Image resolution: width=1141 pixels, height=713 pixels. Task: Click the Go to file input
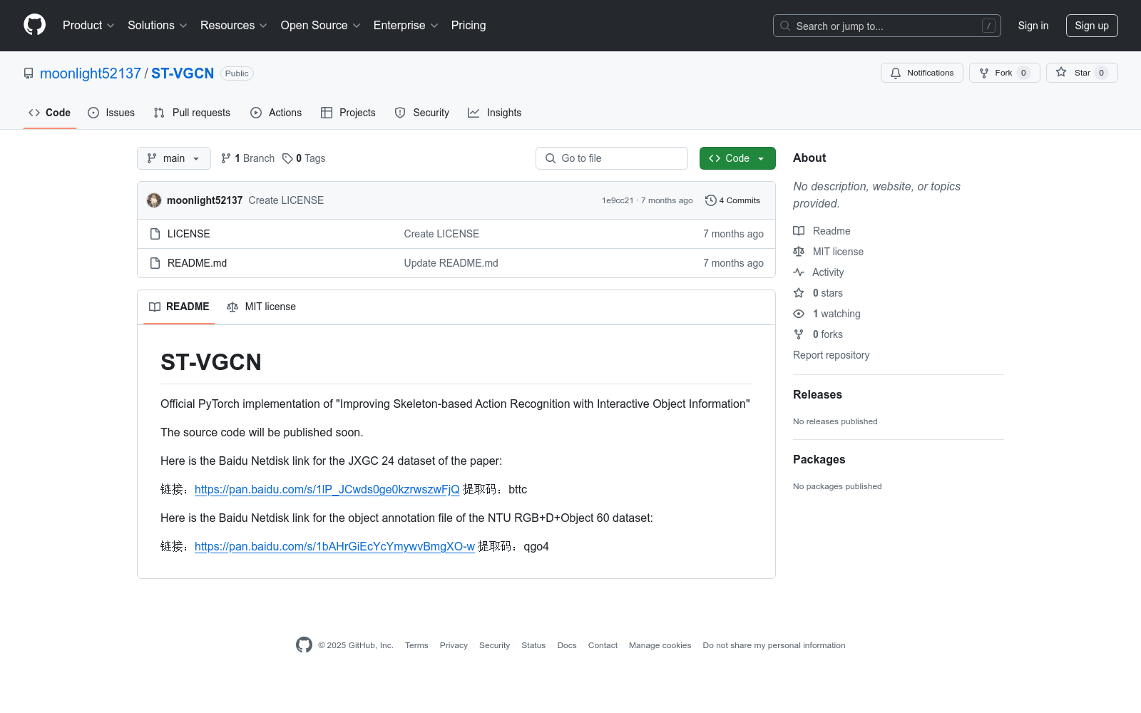coord(612,158)
